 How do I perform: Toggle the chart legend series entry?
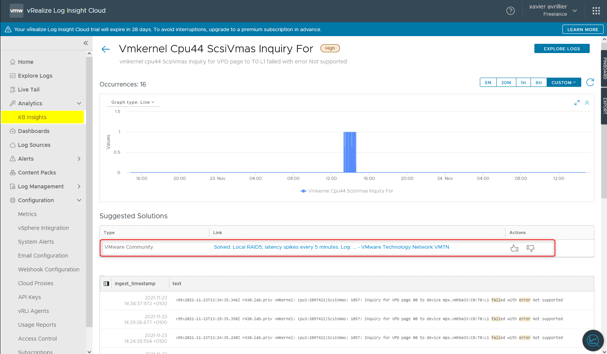[347, 191]
